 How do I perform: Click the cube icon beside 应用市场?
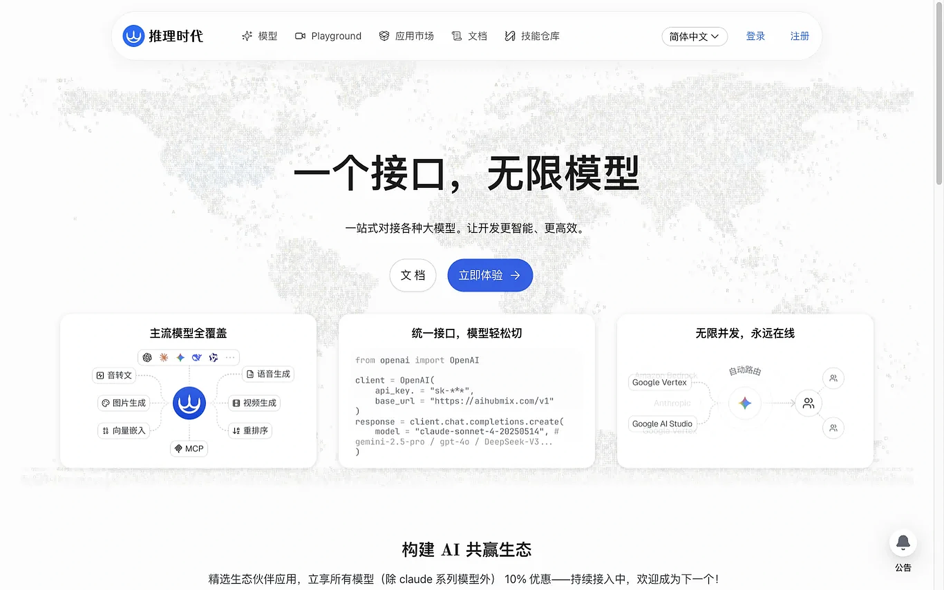384,36
